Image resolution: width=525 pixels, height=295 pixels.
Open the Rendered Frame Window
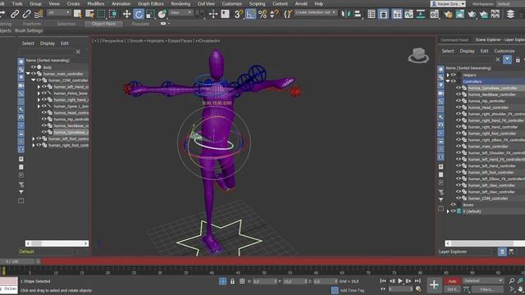pos(460,14)
